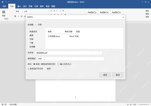Click the 选项 button in the dialog
Screen dimensions: 151x106
[x=49, y=69]
